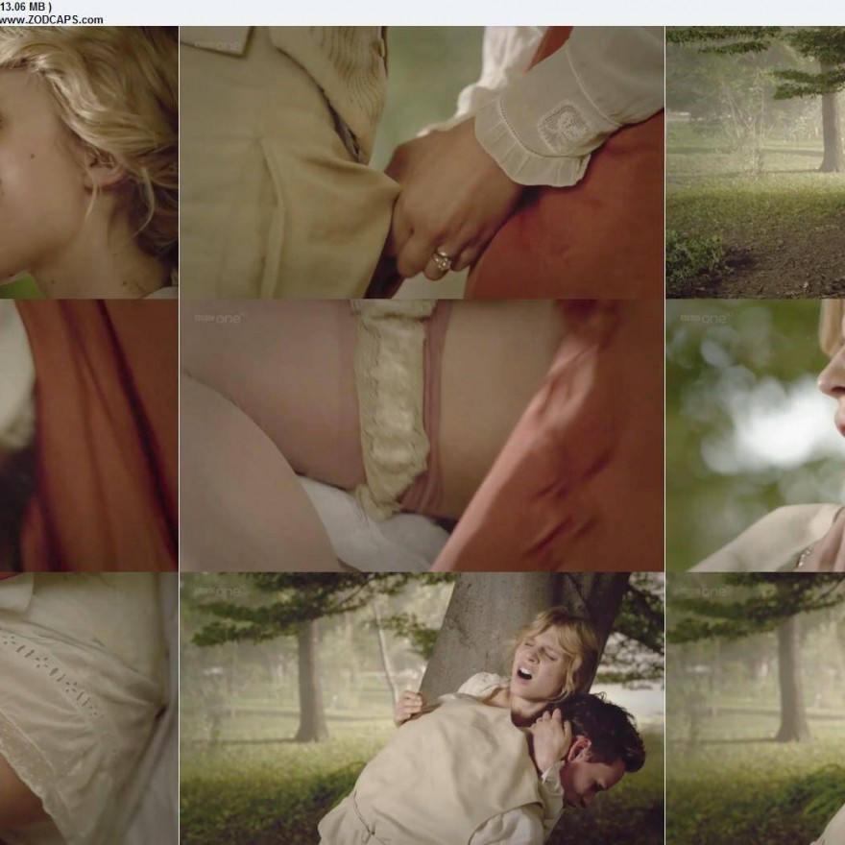Viewport: 845px width, 845px height.
Task: Select the thumbnail of hand gripping cream jacket
Action: coord(422,162)
